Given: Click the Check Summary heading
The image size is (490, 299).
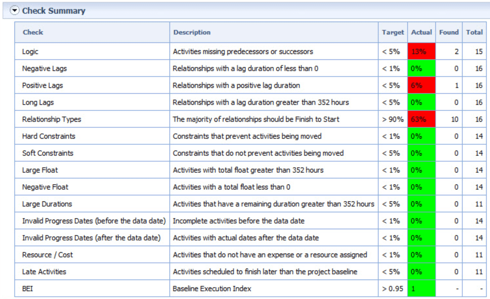Looking at the screenshot, I should [54, 11].
